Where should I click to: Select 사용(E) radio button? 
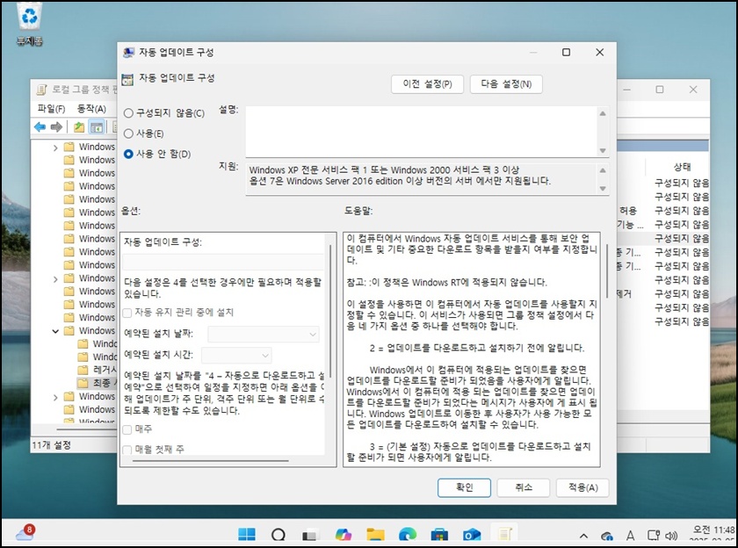click(143, 133)
